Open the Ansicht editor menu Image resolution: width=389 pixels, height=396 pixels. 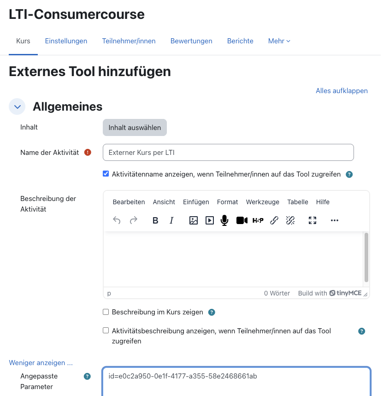click(x=164, y=202)
